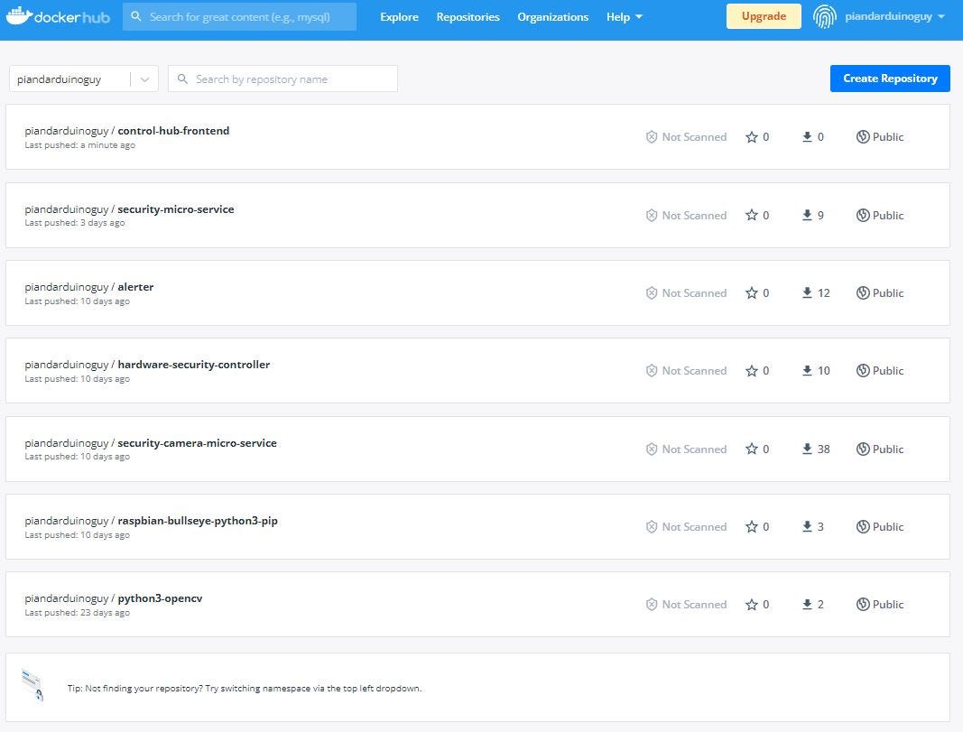
Task: Open the Help dropdown menu
Action: coord(624,16)
